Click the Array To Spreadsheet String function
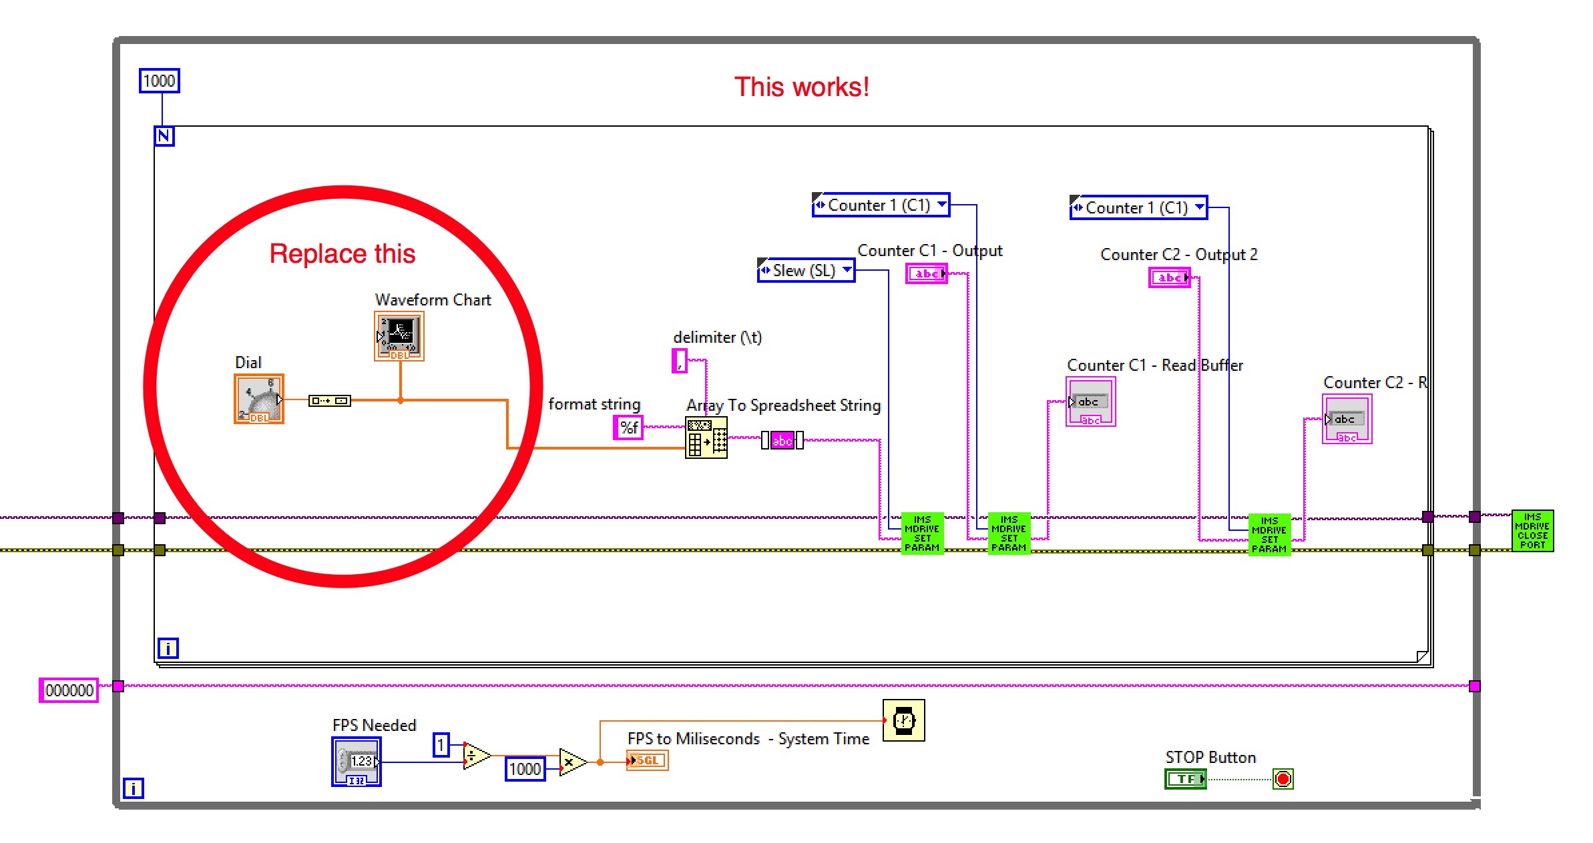 706,438
